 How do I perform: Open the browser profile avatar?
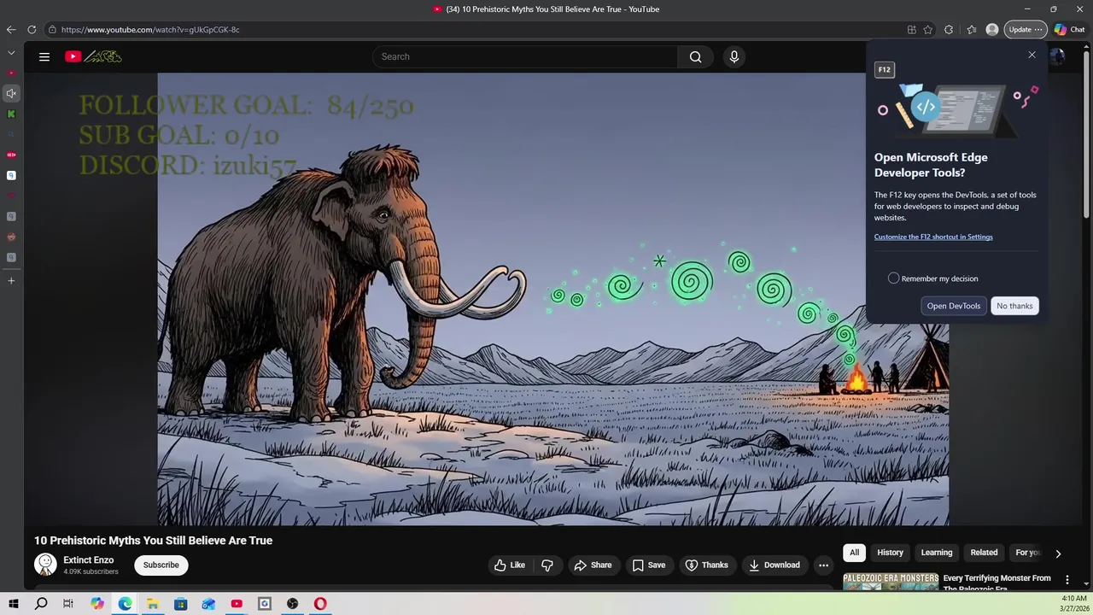click(x=992, y=29)
